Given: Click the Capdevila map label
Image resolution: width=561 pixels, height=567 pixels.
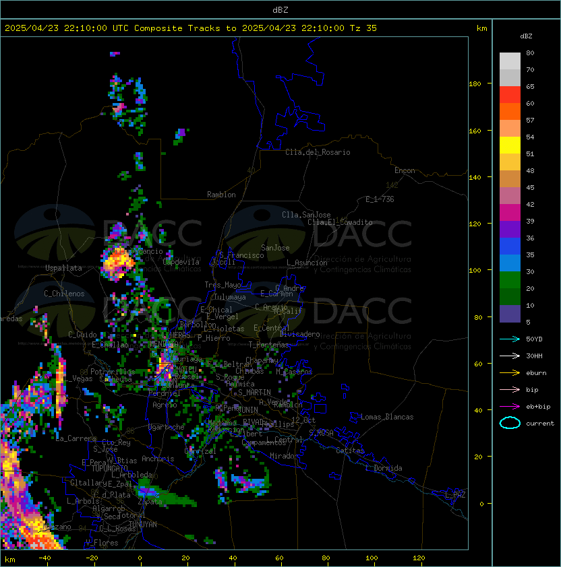Looking at the screenshot, I should point(181,262).
